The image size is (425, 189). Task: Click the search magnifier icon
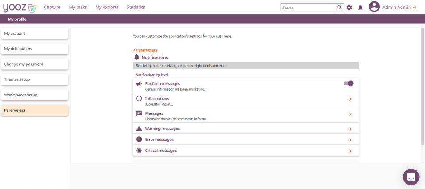click(x=340, y=8)
